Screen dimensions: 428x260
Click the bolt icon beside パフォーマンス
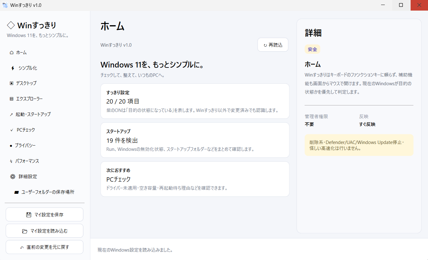click(11, 161)
